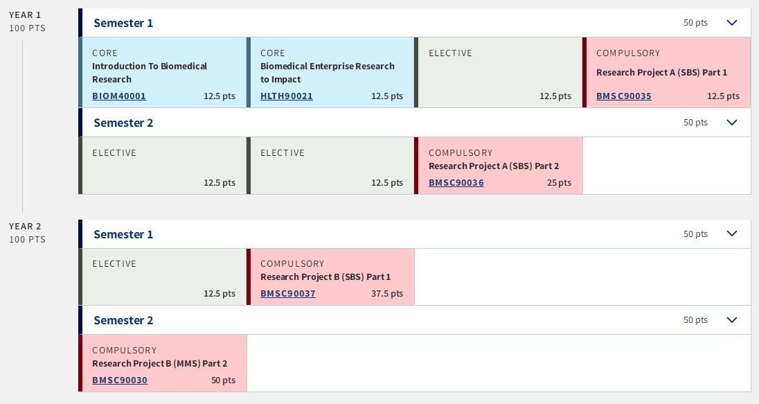759x404 pixels.
Task: Select Year 2 Semester 1 elective card
Action: (163, 277)
